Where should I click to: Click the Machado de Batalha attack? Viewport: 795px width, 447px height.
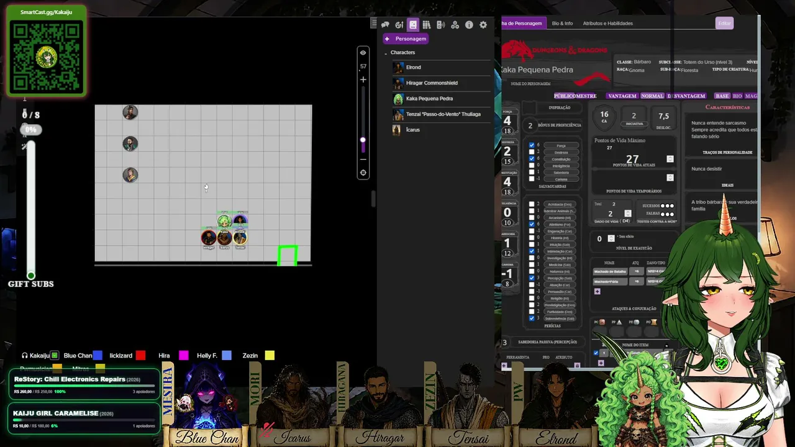point(609,271)
